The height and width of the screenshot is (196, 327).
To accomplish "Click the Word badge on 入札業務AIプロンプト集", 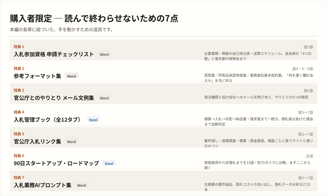I will tap(82, 185).
